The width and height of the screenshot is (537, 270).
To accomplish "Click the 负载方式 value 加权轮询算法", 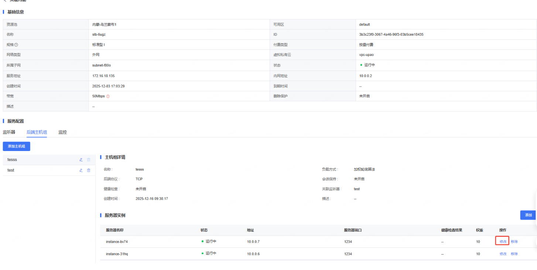I will (x=365, y=169).
